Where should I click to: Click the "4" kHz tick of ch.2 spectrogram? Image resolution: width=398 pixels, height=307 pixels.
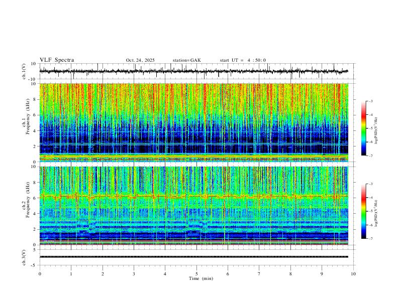35,214
